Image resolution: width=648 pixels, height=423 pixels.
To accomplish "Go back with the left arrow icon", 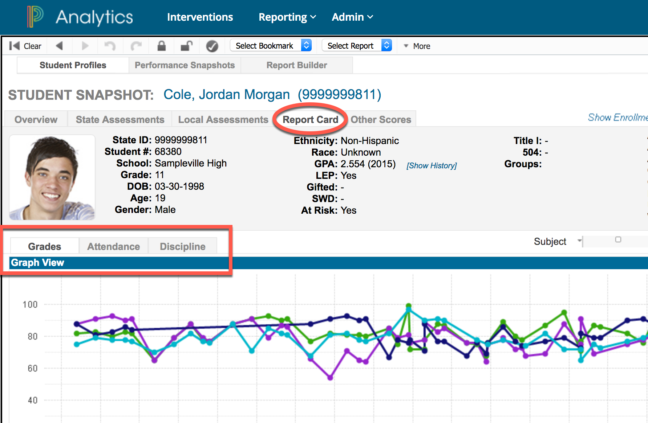I will pos(59,46).
